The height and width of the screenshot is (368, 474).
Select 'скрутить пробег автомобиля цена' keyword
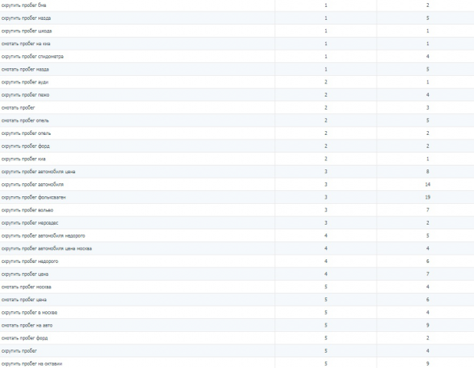click(38, 172)
